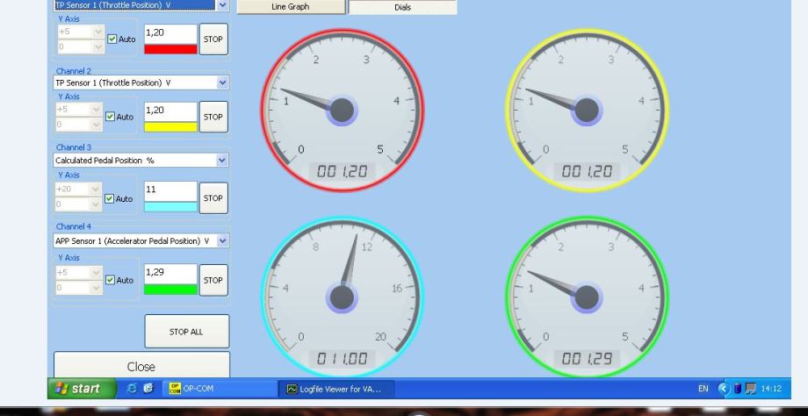The width and height of the screenshot is (808, 416).
Task: Open top channel Y Axis 0 minimum dropdown
Action: [x=98, y=47]
